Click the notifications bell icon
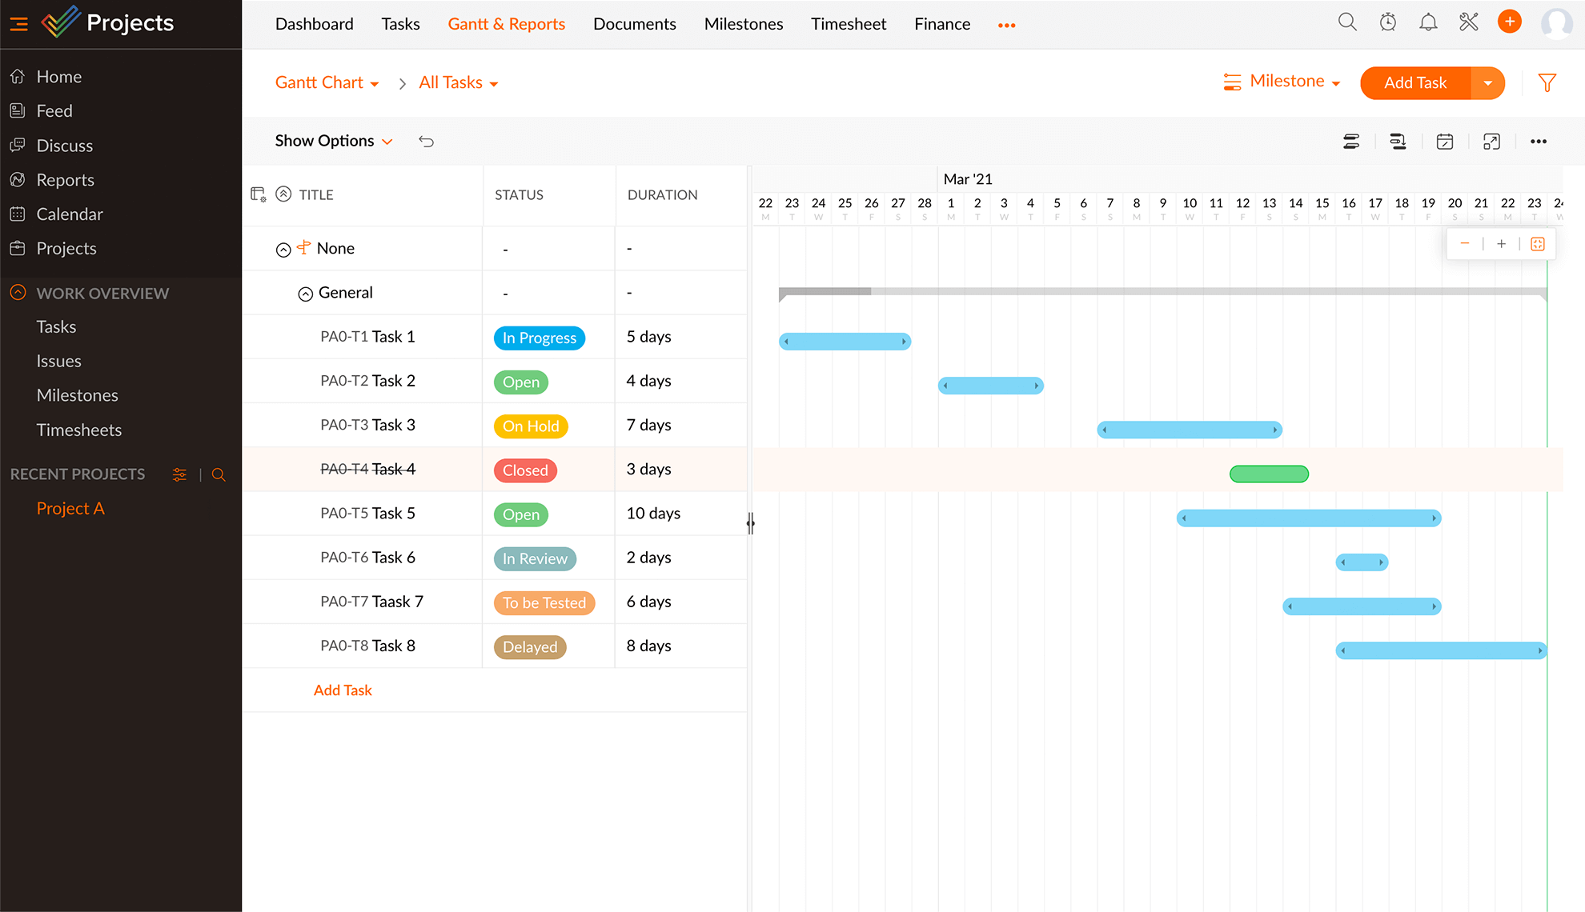The image size is (1585, 912). coord(1428,22)
